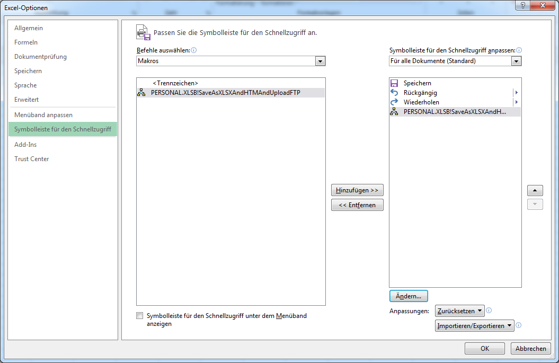
Task: Select macro icon in right-hand toolbar list
Action: coord(394,112)
